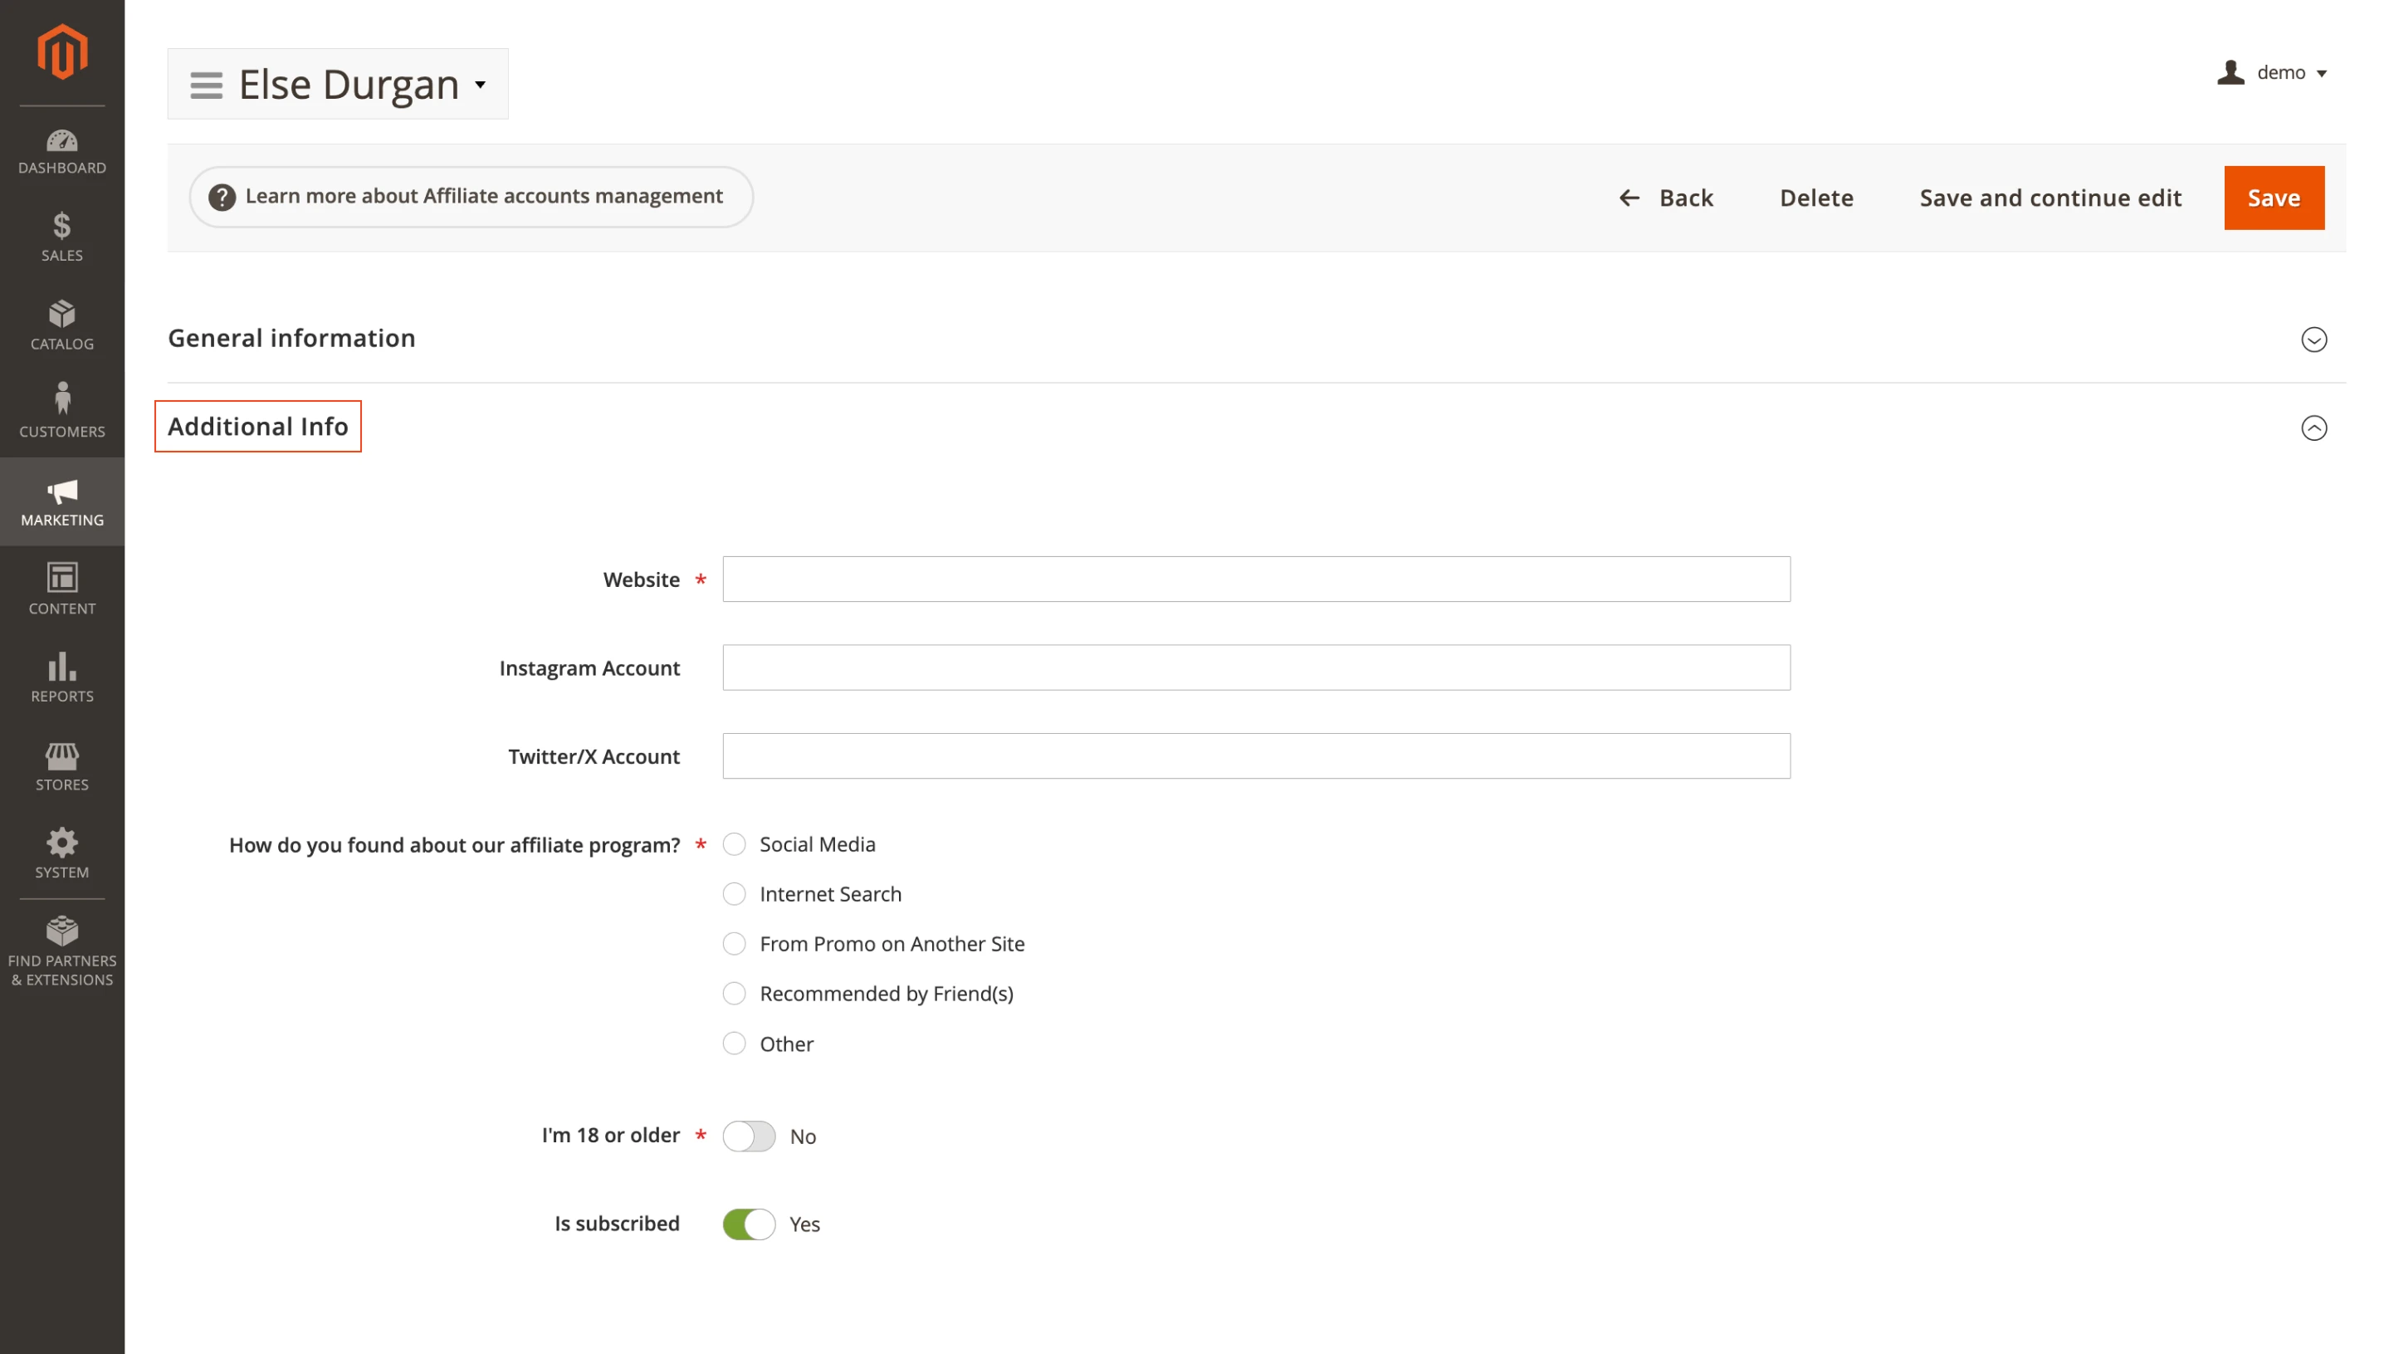
Task: Click the Customers sidebar icon
Action: point(61,409)
